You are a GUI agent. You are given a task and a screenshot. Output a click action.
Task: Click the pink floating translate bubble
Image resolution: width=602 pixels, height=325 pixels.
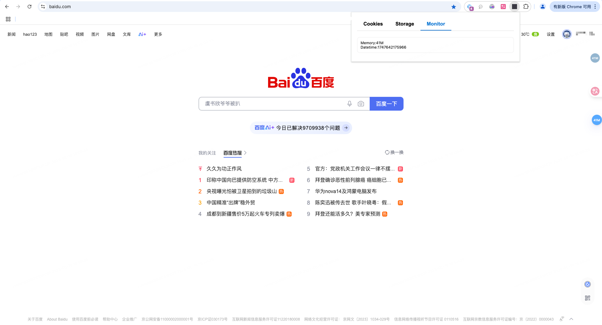[x=595, y=91]
